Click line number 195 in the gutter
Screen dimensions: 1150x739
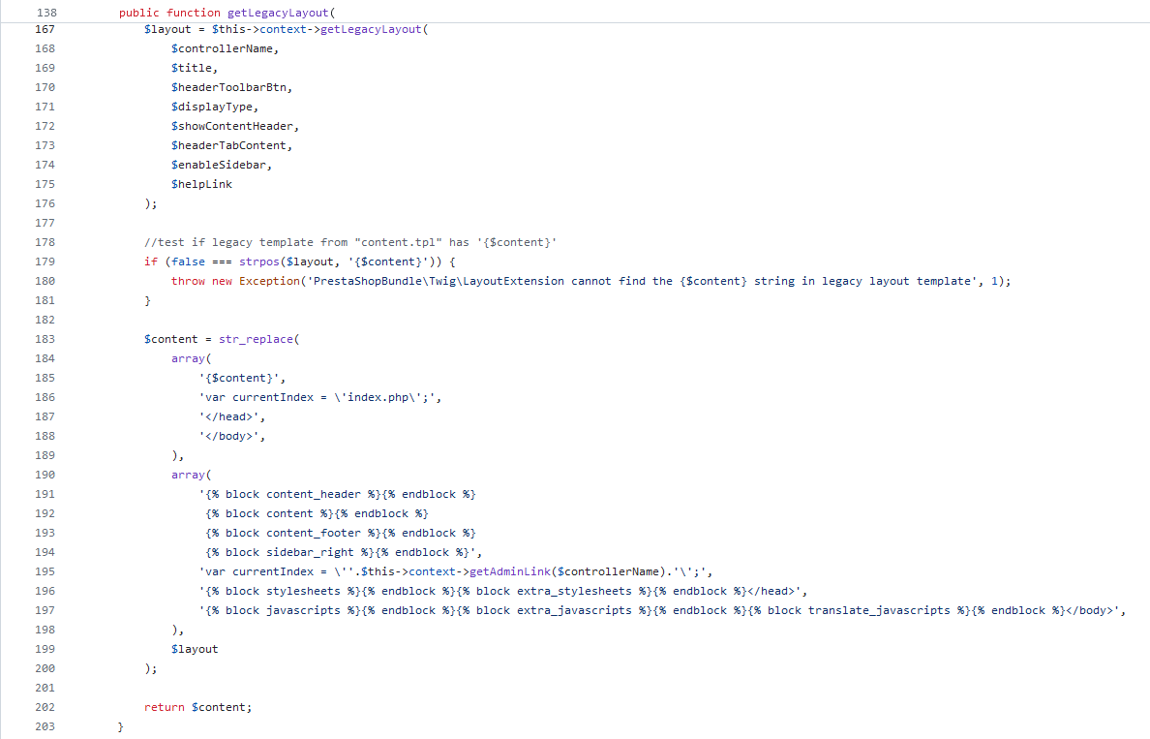(x=45, y=571)
